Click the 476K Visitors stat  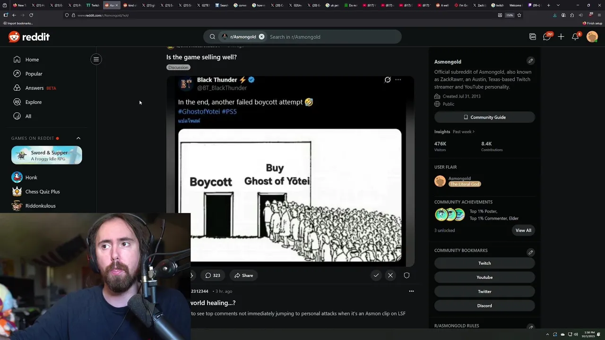coord(440,146)
